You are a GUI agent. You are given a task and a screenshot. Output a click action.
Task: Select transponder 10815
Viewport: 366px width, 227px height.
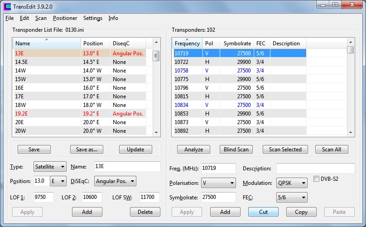(x=239, y=97)
